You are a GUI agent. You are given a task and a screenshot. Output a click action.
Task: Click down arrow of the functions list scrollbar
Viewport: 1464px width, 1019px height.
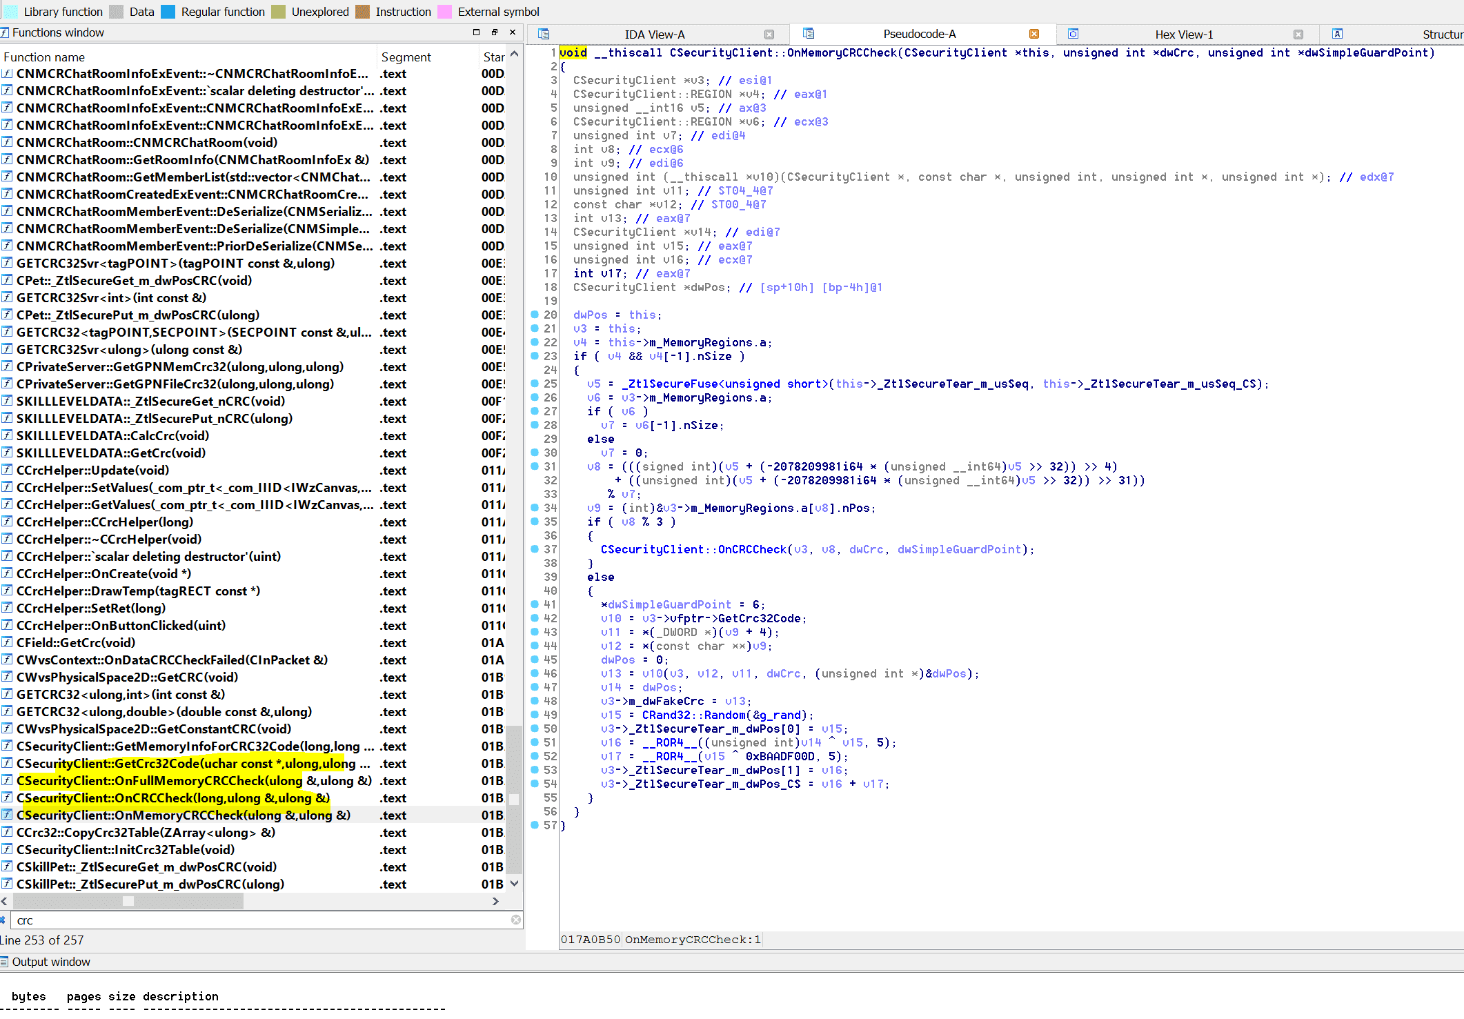pyautogui.click(x=514, y=884)
